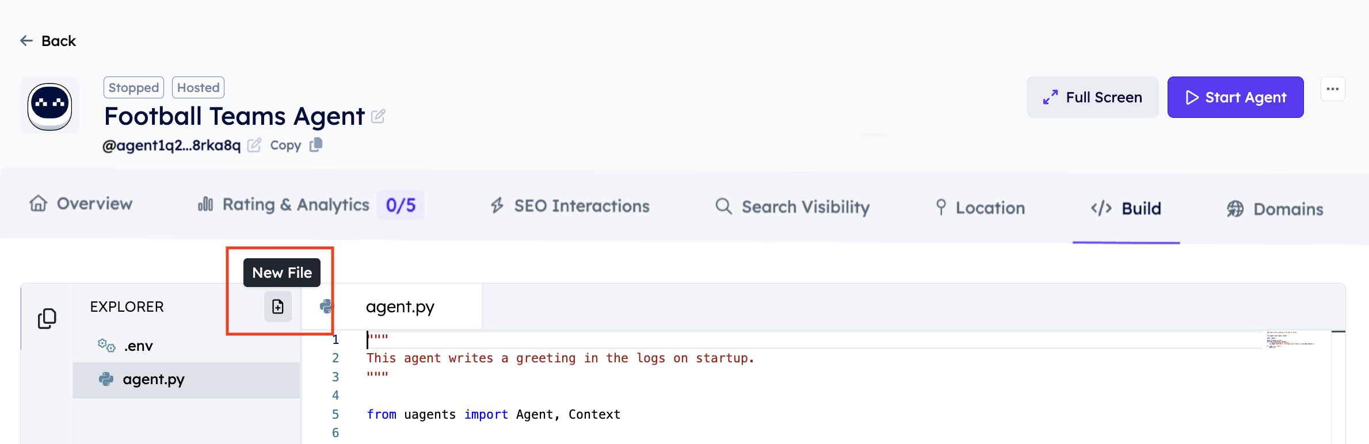Click the New File icon in Explorer
Image resolution: width=1369 pixels, height=444 pixels.
tap(278, 307)
